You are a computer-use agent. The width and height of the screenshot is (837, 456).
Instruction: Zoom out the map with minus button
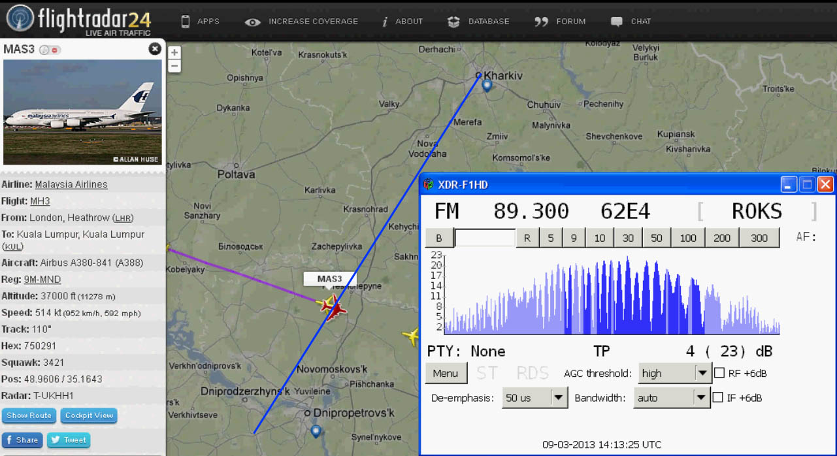(174, 66)
